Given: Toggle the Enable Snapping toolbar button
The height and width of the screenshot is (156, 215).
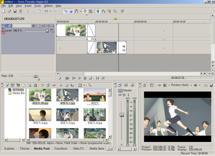Looking at the screenshot, I should point(65,11).
